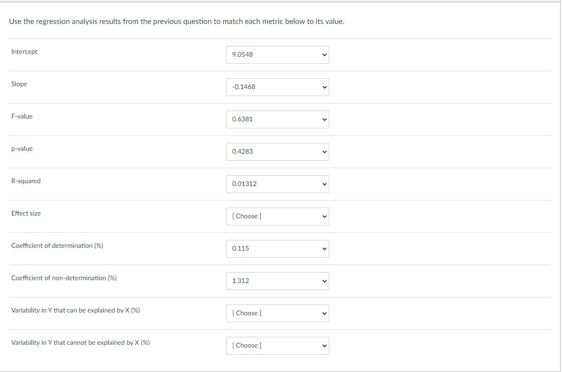The image size is (562, 372).
Task: Open the p-value dropdown showing 0.4283
Action: click(277, 151)
